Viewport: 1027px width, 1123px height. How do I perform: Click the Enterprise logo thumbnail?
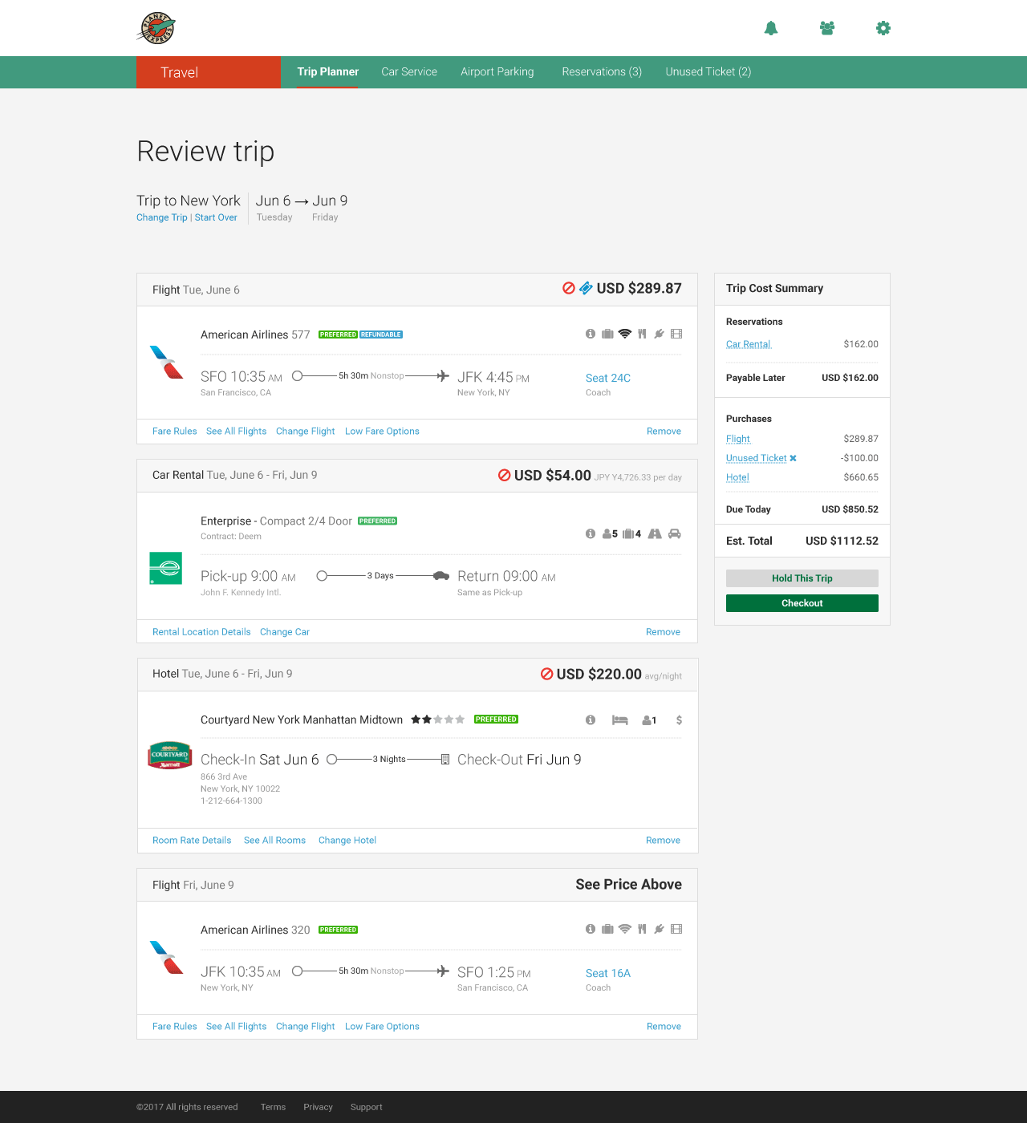[x=166, y=568]
